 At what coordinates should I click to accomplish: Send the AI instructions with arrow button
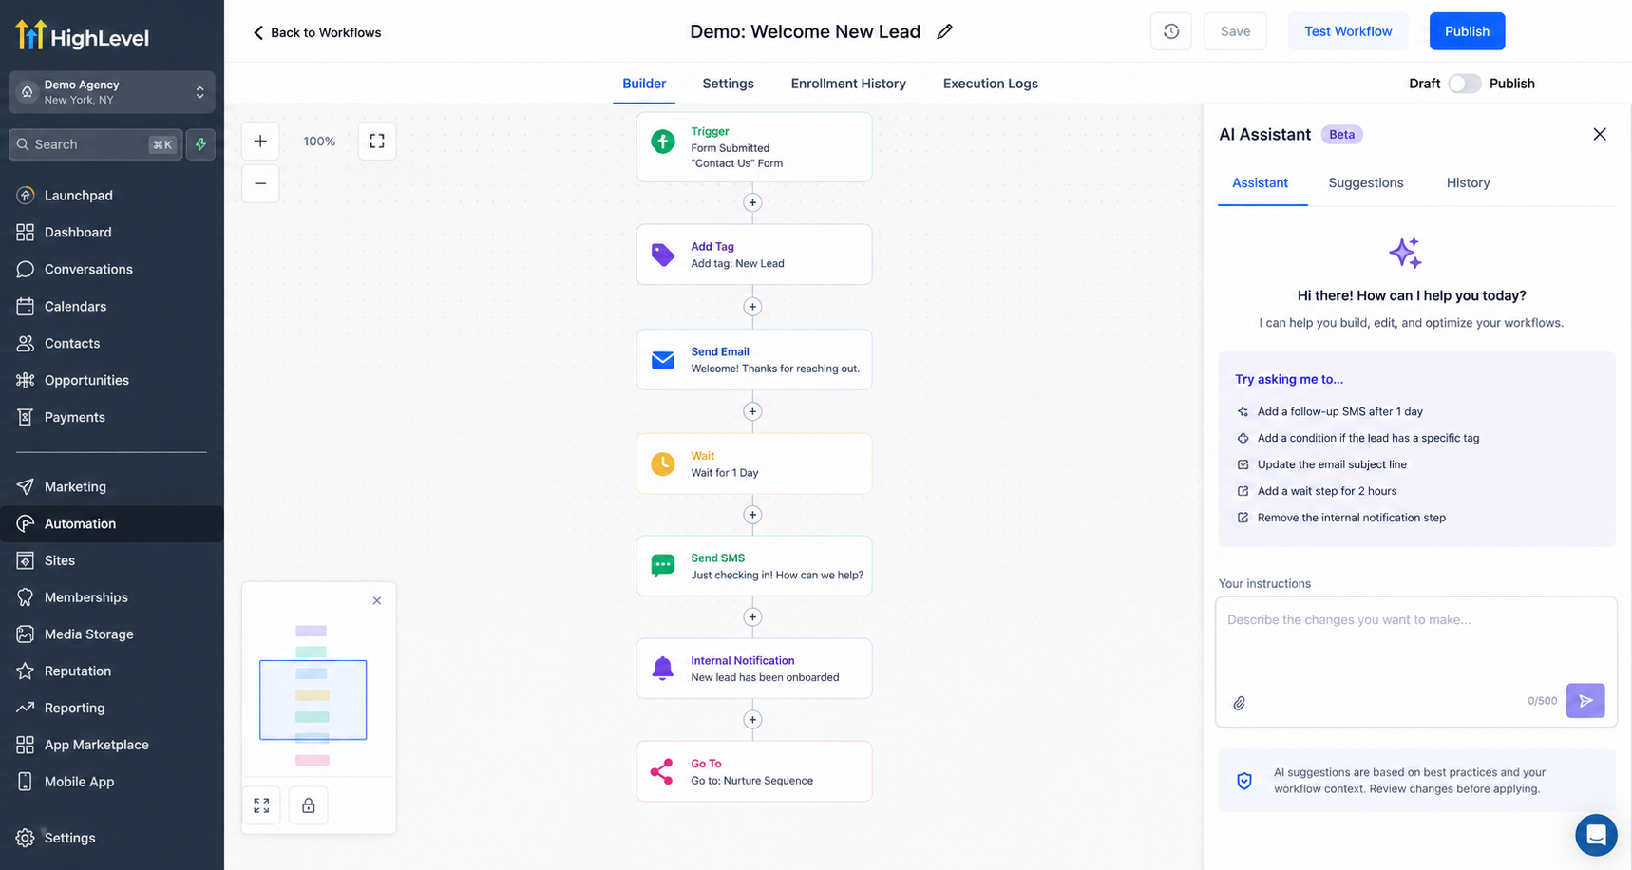(x=1585, y=701)
